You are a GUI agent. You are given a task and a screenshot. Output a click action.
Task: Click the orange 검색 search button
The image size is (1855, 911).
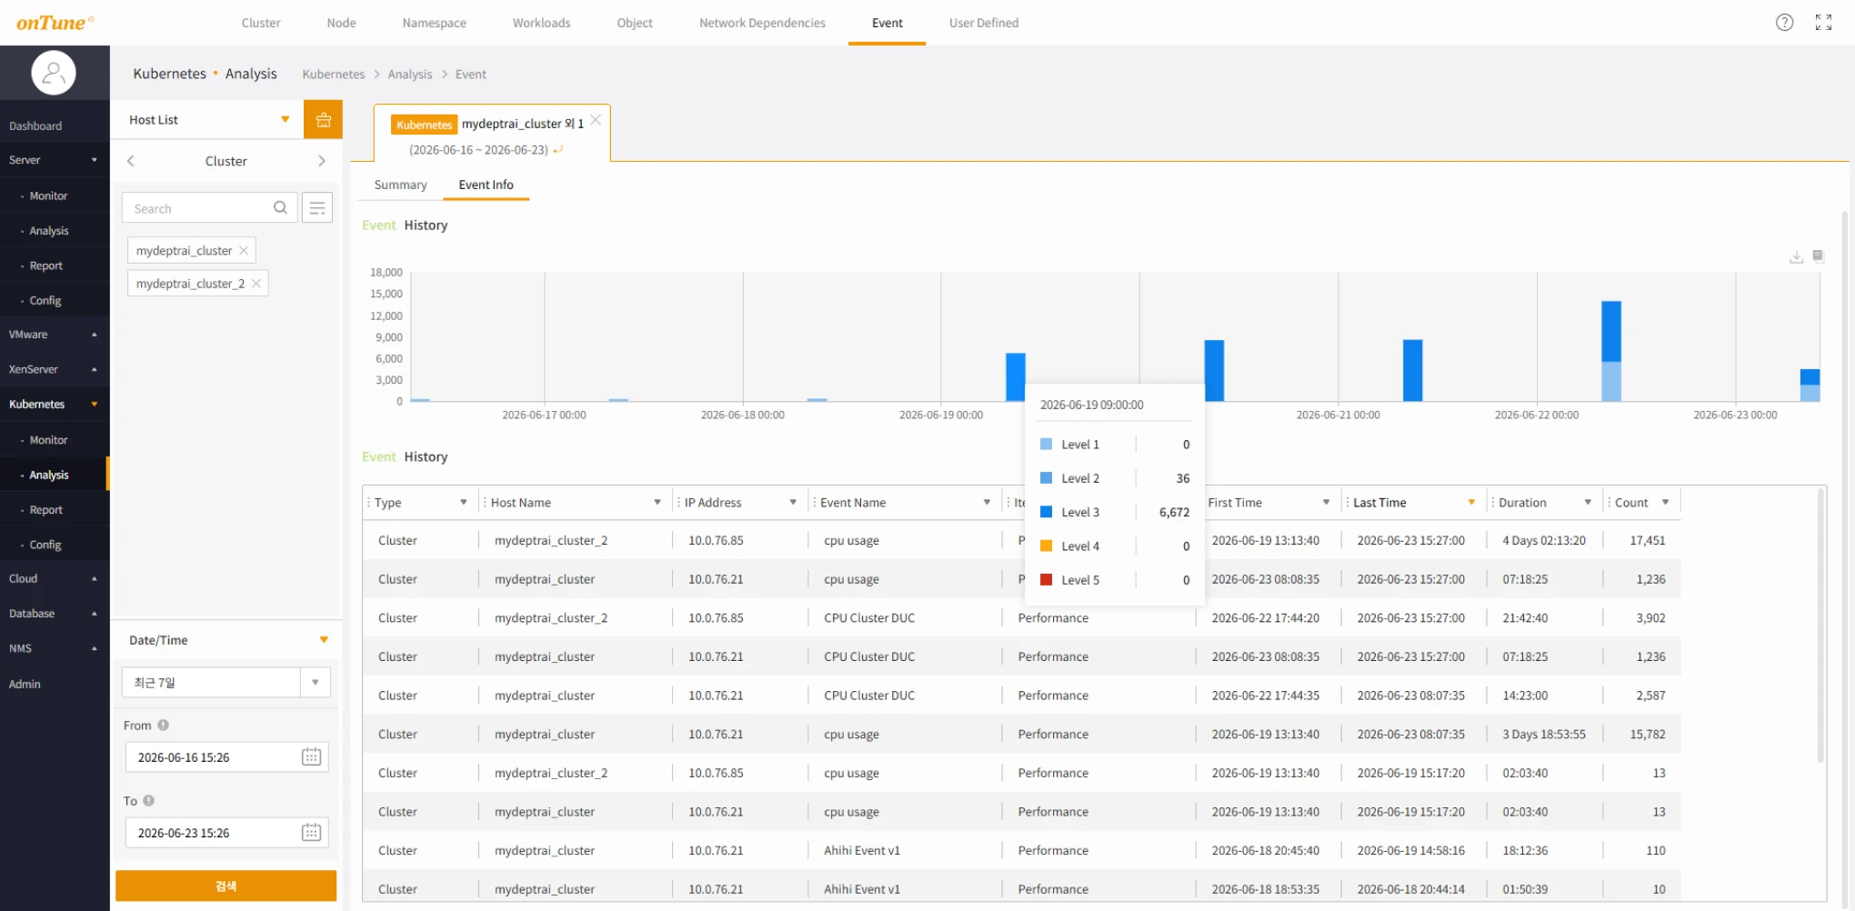pyautogui.click(x=226, y=886)
